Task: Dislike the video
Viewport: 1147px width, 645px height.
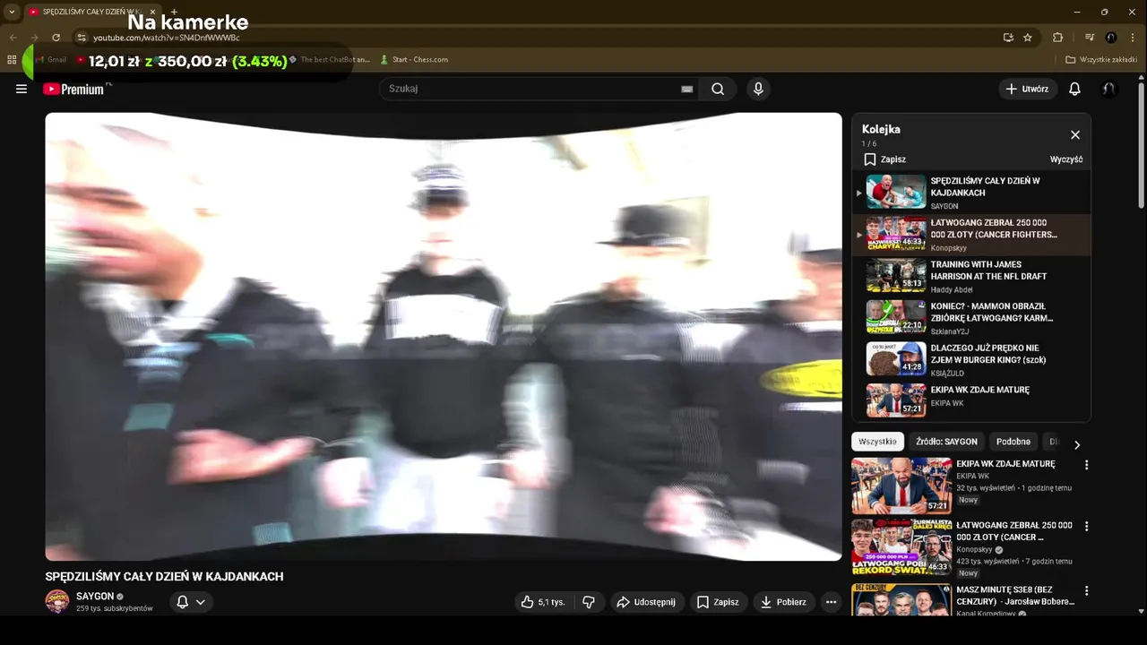Action: pos(589,602)
